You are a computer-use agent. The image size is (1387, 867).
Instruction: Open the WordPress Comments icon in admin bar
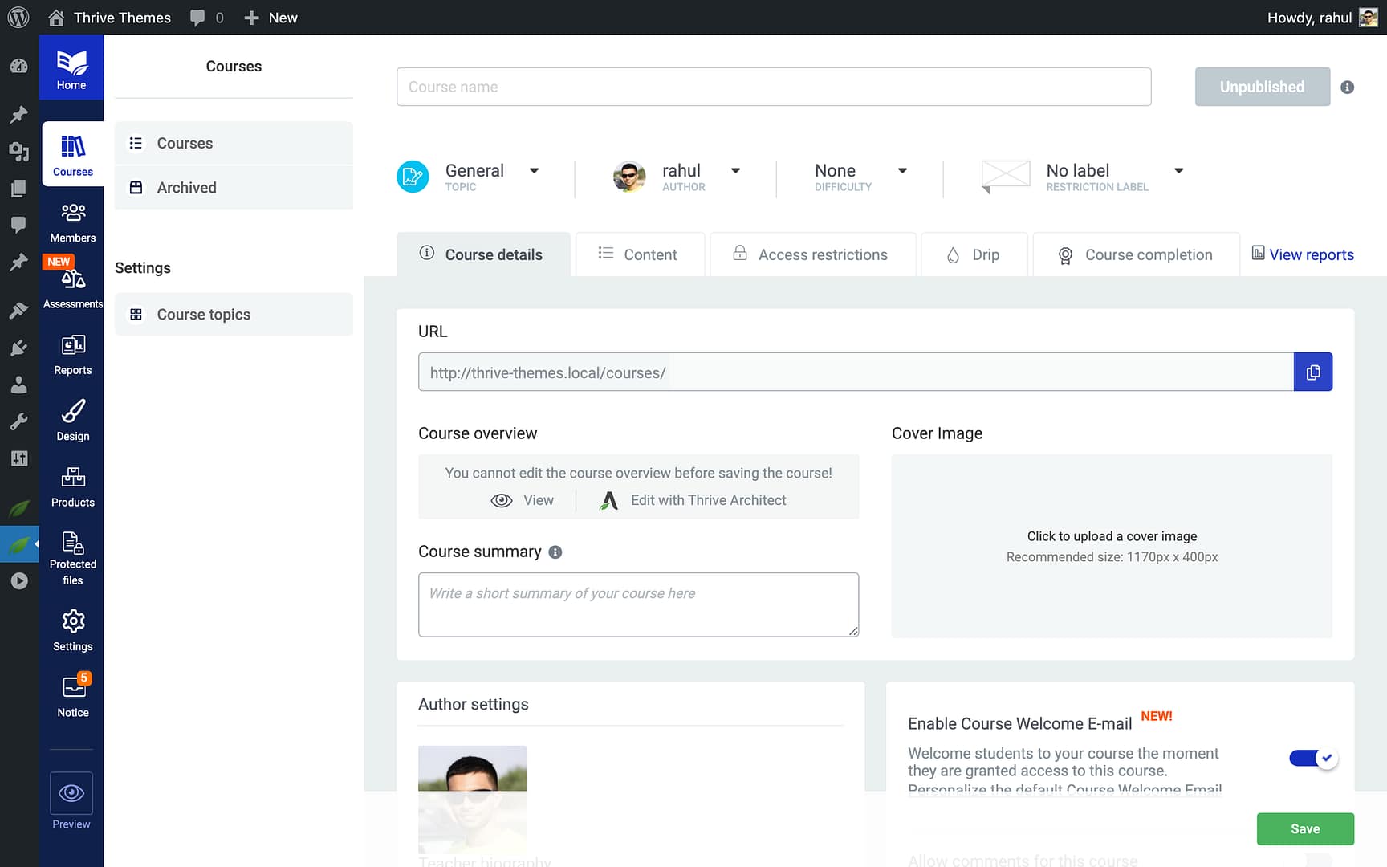coord(198,17)
